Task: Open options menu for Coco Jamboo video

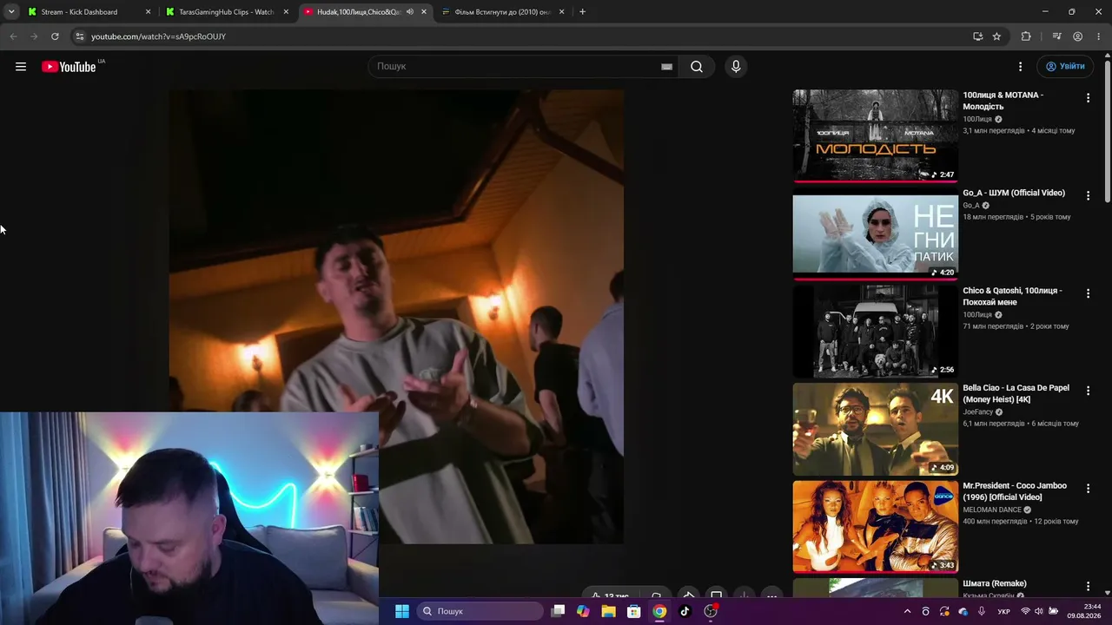Action: (1088, 489)
